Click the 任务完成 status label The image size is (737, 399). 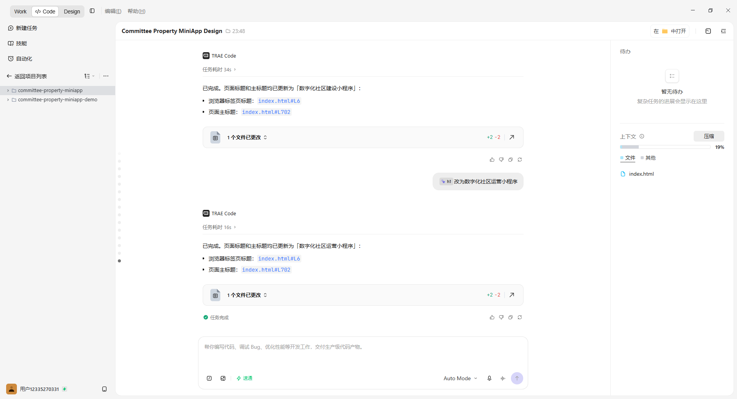216,317
